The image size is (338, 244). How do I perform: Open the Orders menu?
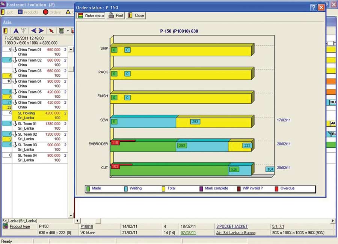(51, 12)
